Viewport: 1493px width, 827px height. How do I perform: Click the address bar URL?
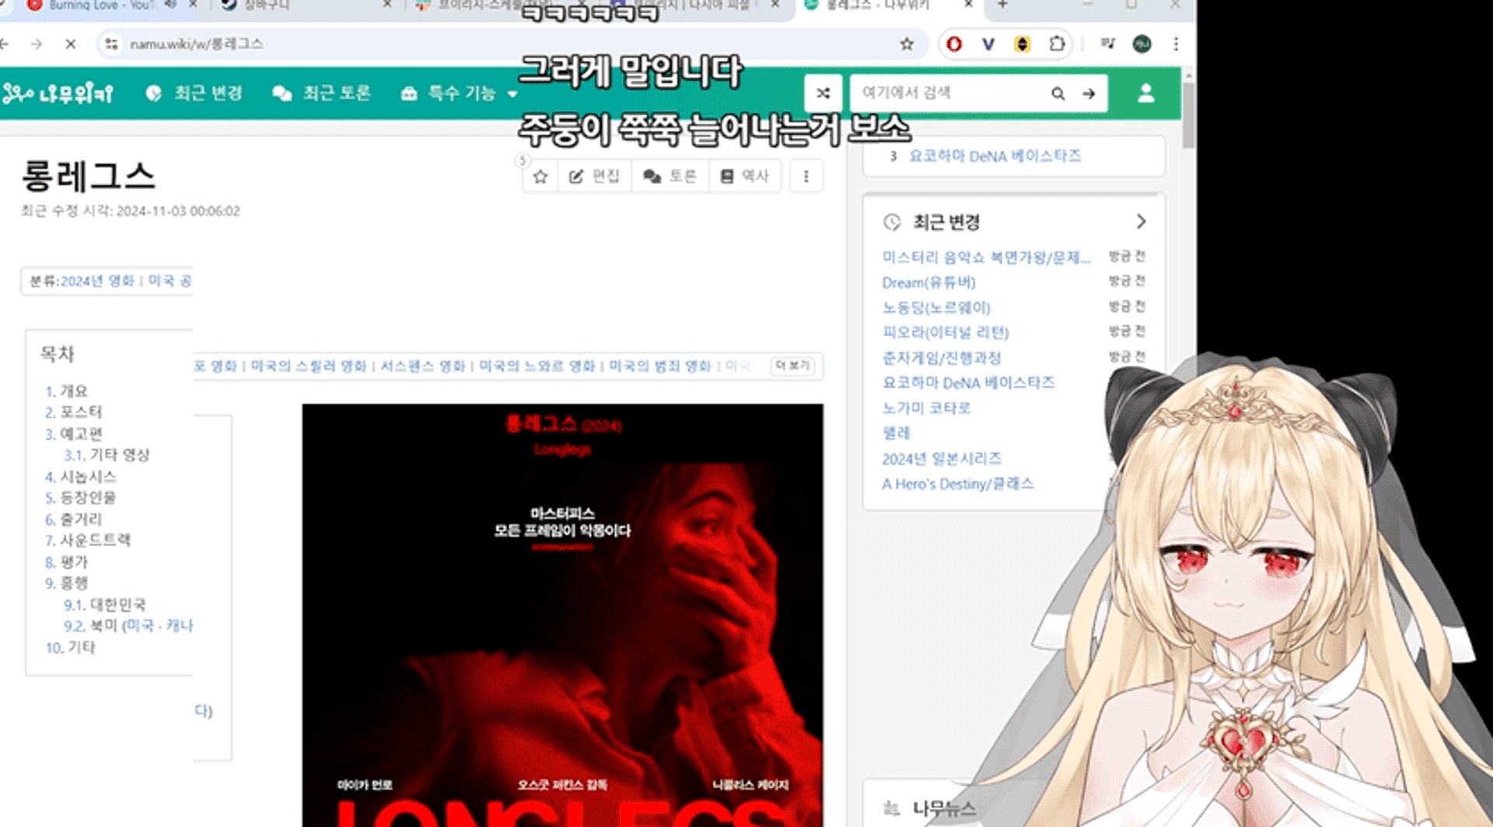(x=197, y=44)
